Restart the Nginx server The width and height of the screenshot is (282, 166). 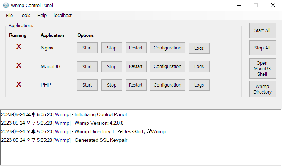click(x=136, y=48)
